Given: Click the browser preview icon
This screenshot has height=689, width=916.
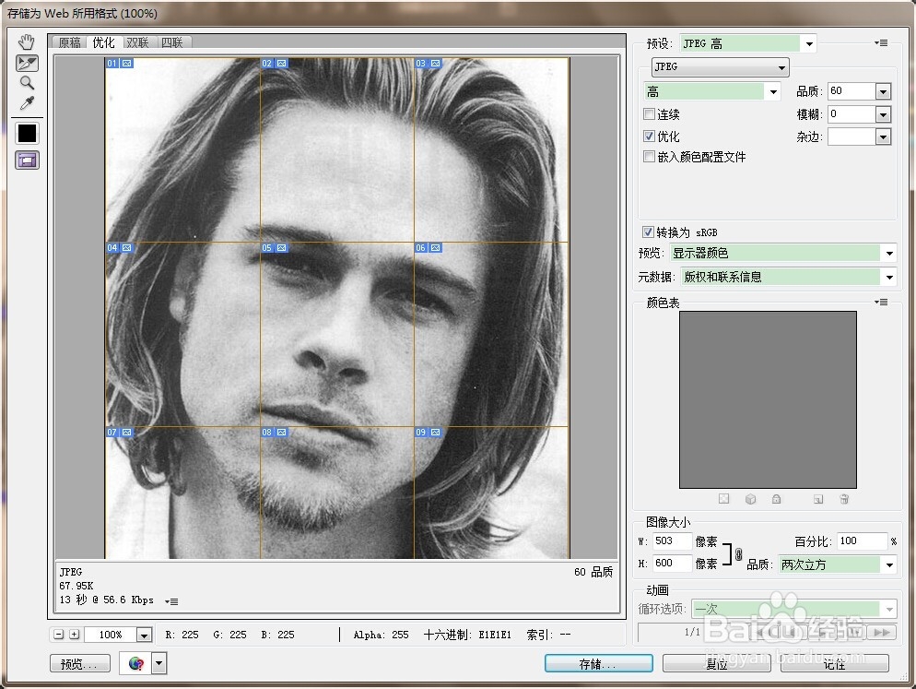Looking at the screenshot, I should pos(136,664).
